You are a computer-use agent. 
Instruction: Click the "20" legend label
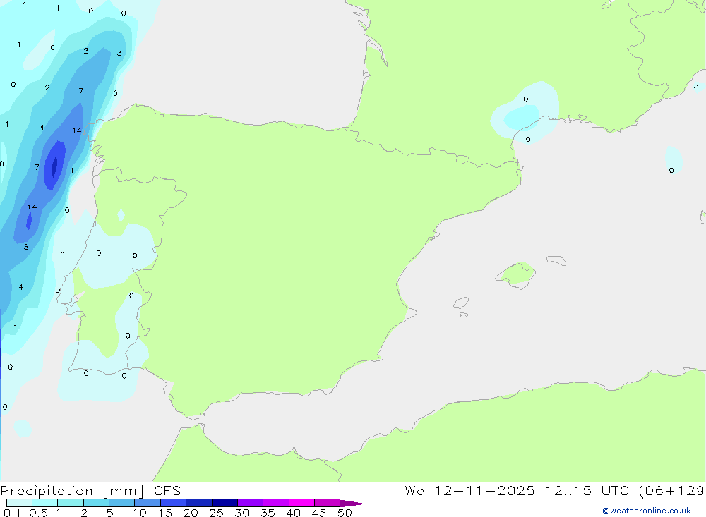[x=191, y=513]
